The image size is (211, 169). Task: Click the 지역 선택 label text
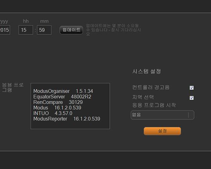(x=143, y=97)
